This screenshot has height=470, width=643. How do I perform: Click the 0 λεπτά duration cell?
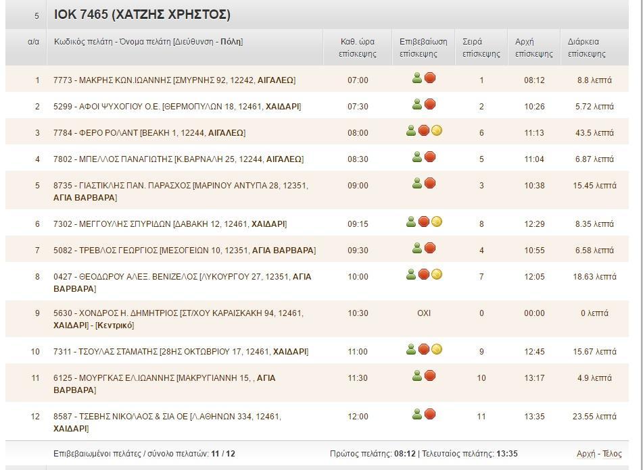(x=594, y=313)
